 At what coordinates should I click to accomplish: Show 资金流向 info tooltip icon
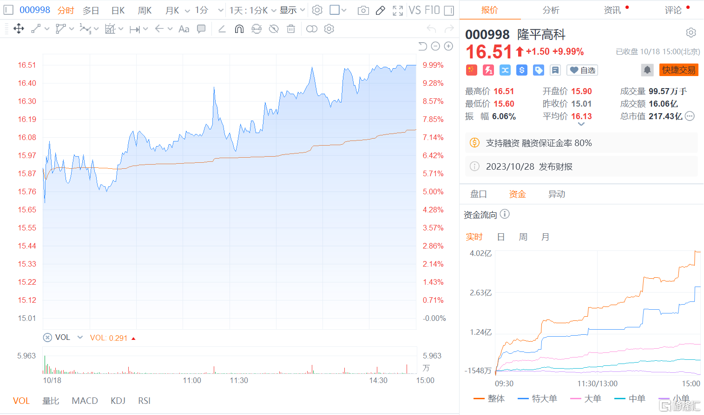click(x=505, y=214)
